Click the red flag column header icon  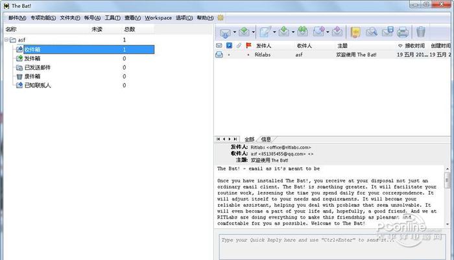tap(248, 46)
